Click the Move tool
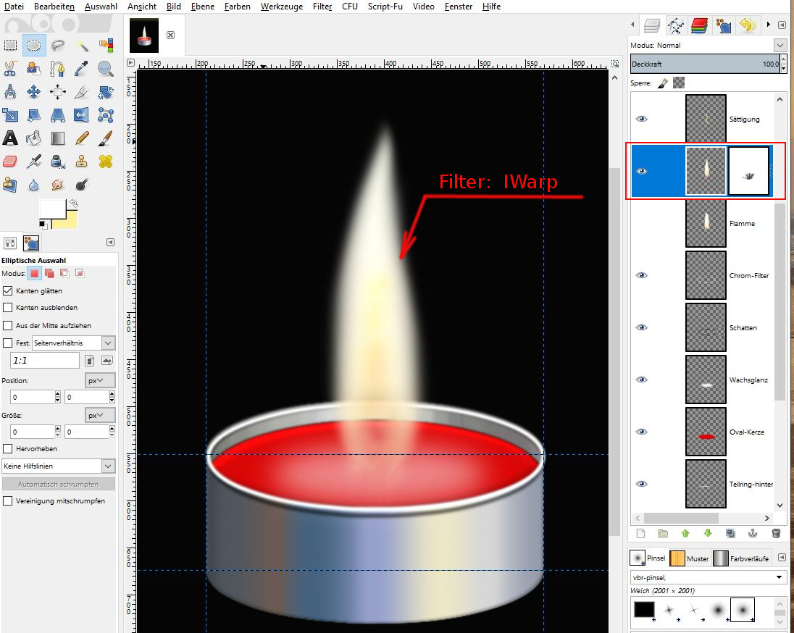 34,92
